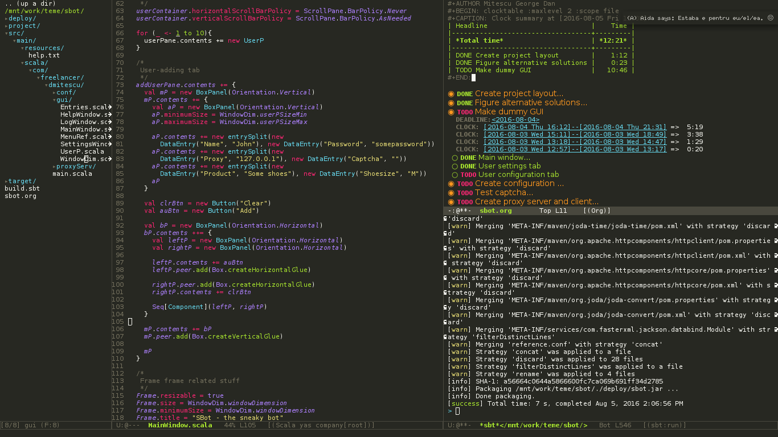Click the hollow bullet beside 'User settings tab'
Image resolution: width=778 pixels, height=437 pixels.
pyautogui.click(x=455, y=166)
